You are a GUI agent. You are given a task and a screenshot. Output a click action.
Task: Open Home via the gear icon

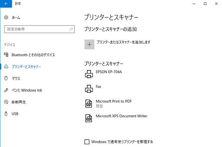(6, 17)
